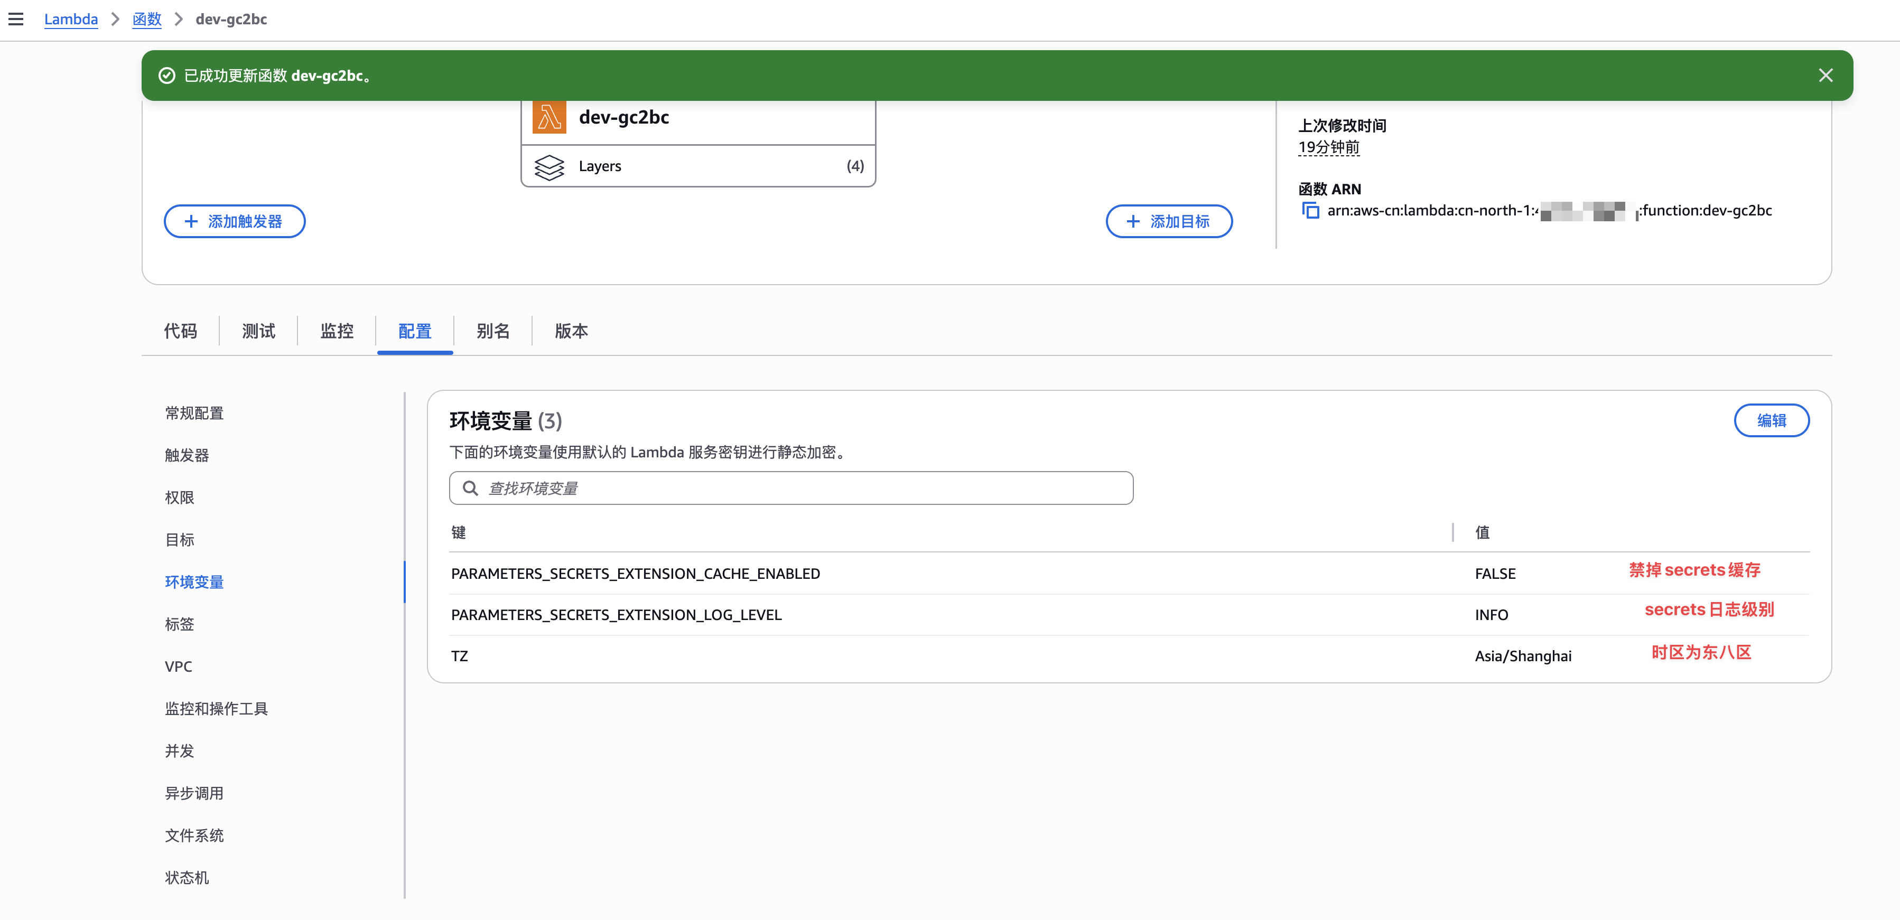
Task: Go to the Lambda breadcrumb link
Action: [x=71, y=19]
